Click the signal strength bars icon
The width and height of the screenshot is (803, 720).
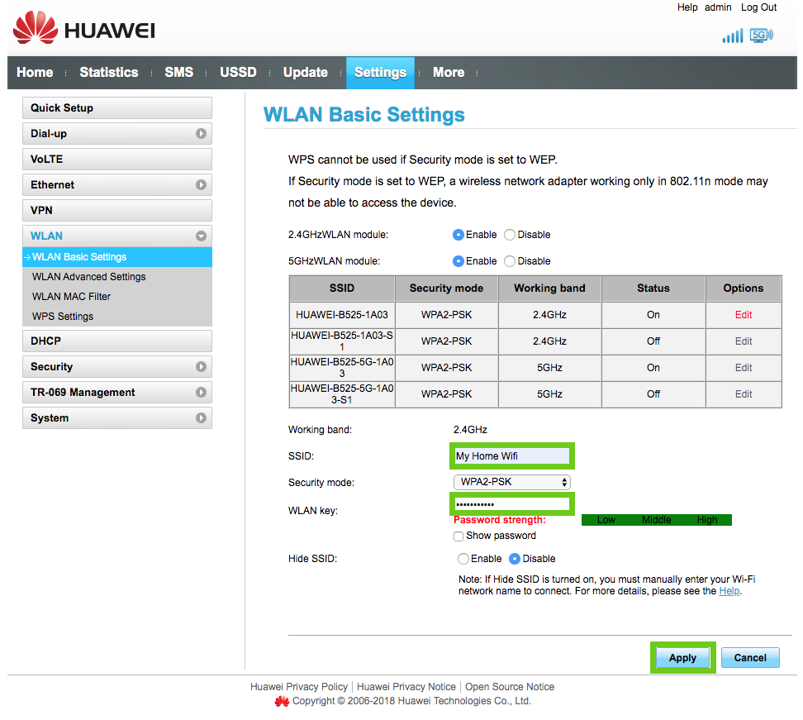coord(732,36)
